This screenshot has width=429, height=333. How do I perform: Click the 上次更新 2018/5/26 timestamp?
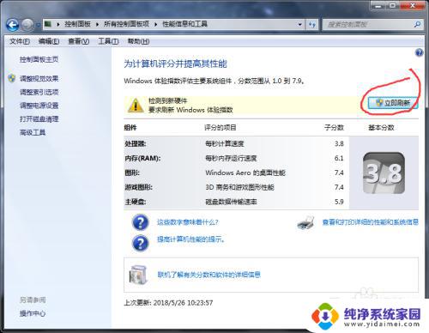(168, 303)
